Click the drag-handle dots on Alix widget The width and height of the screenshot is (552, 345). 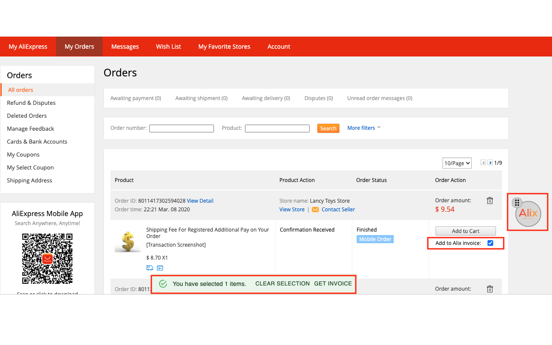coord(517,203)
